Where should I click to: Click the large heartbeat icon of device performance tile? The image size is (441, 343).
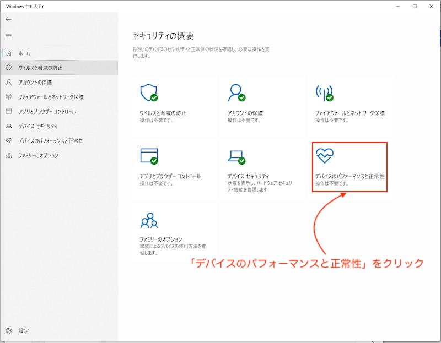click(325, 156)
